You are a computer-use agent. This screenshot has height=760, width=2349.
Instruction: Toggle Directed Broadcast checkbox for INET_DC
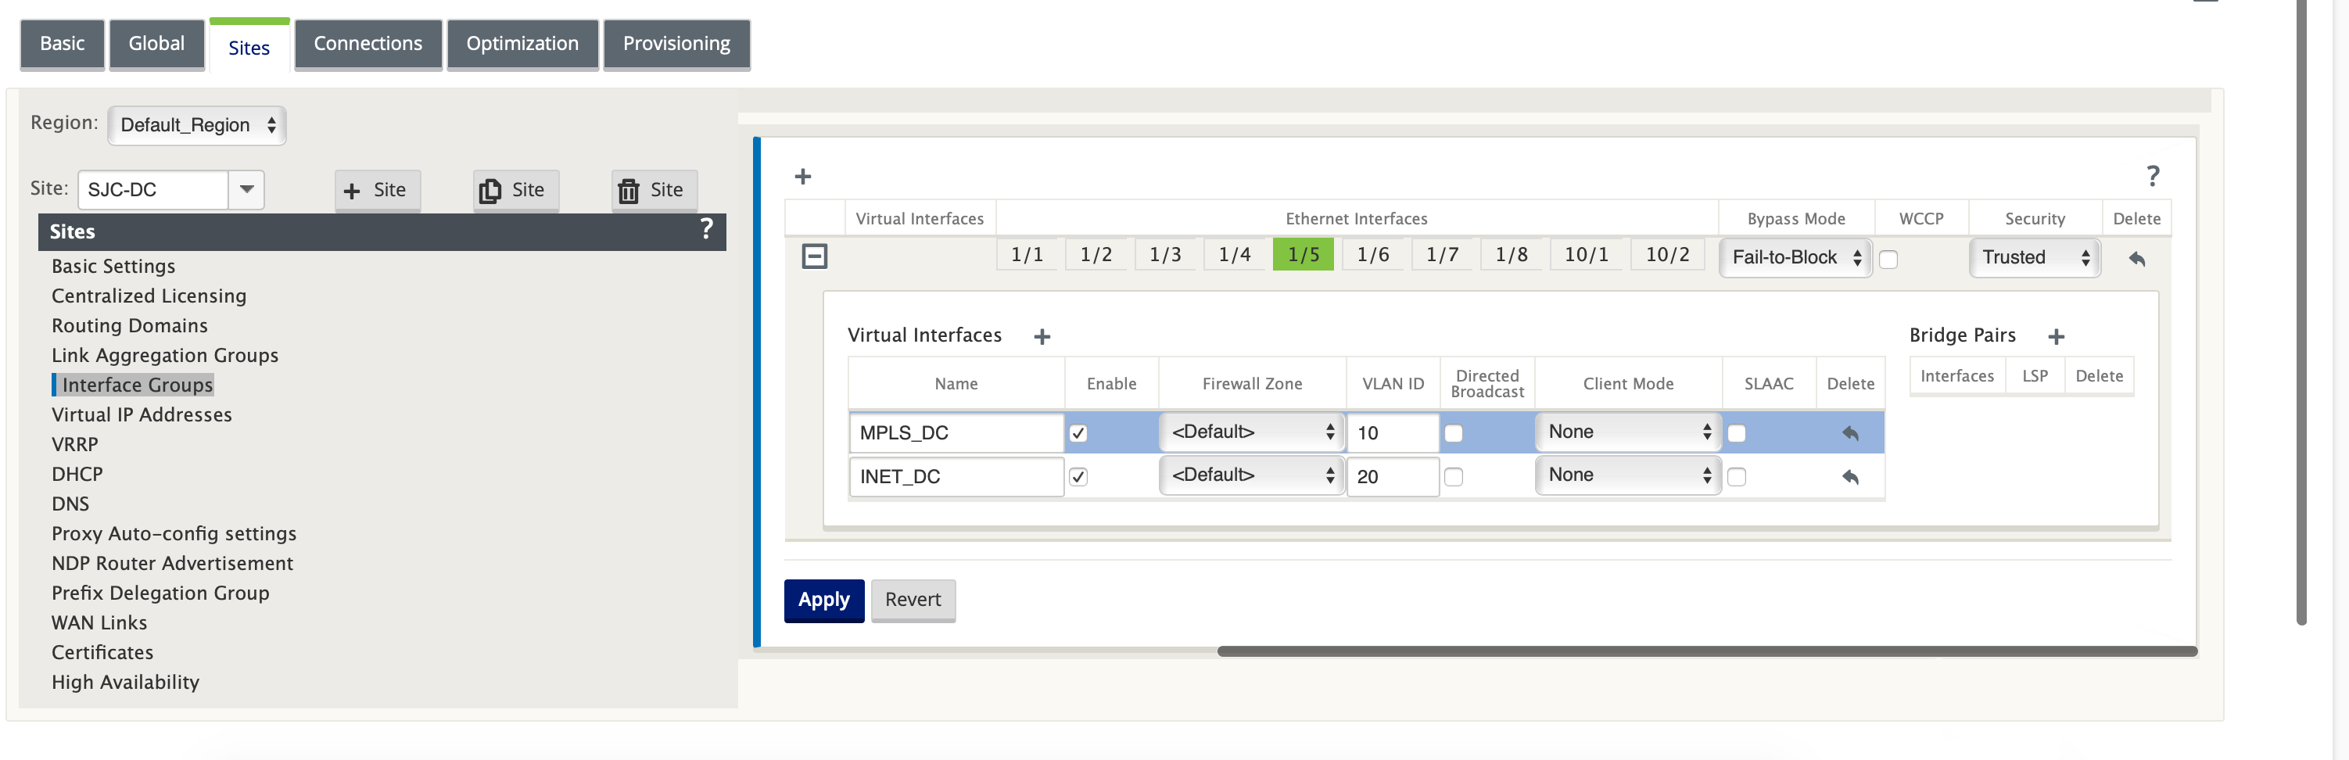click(1454, 477)
